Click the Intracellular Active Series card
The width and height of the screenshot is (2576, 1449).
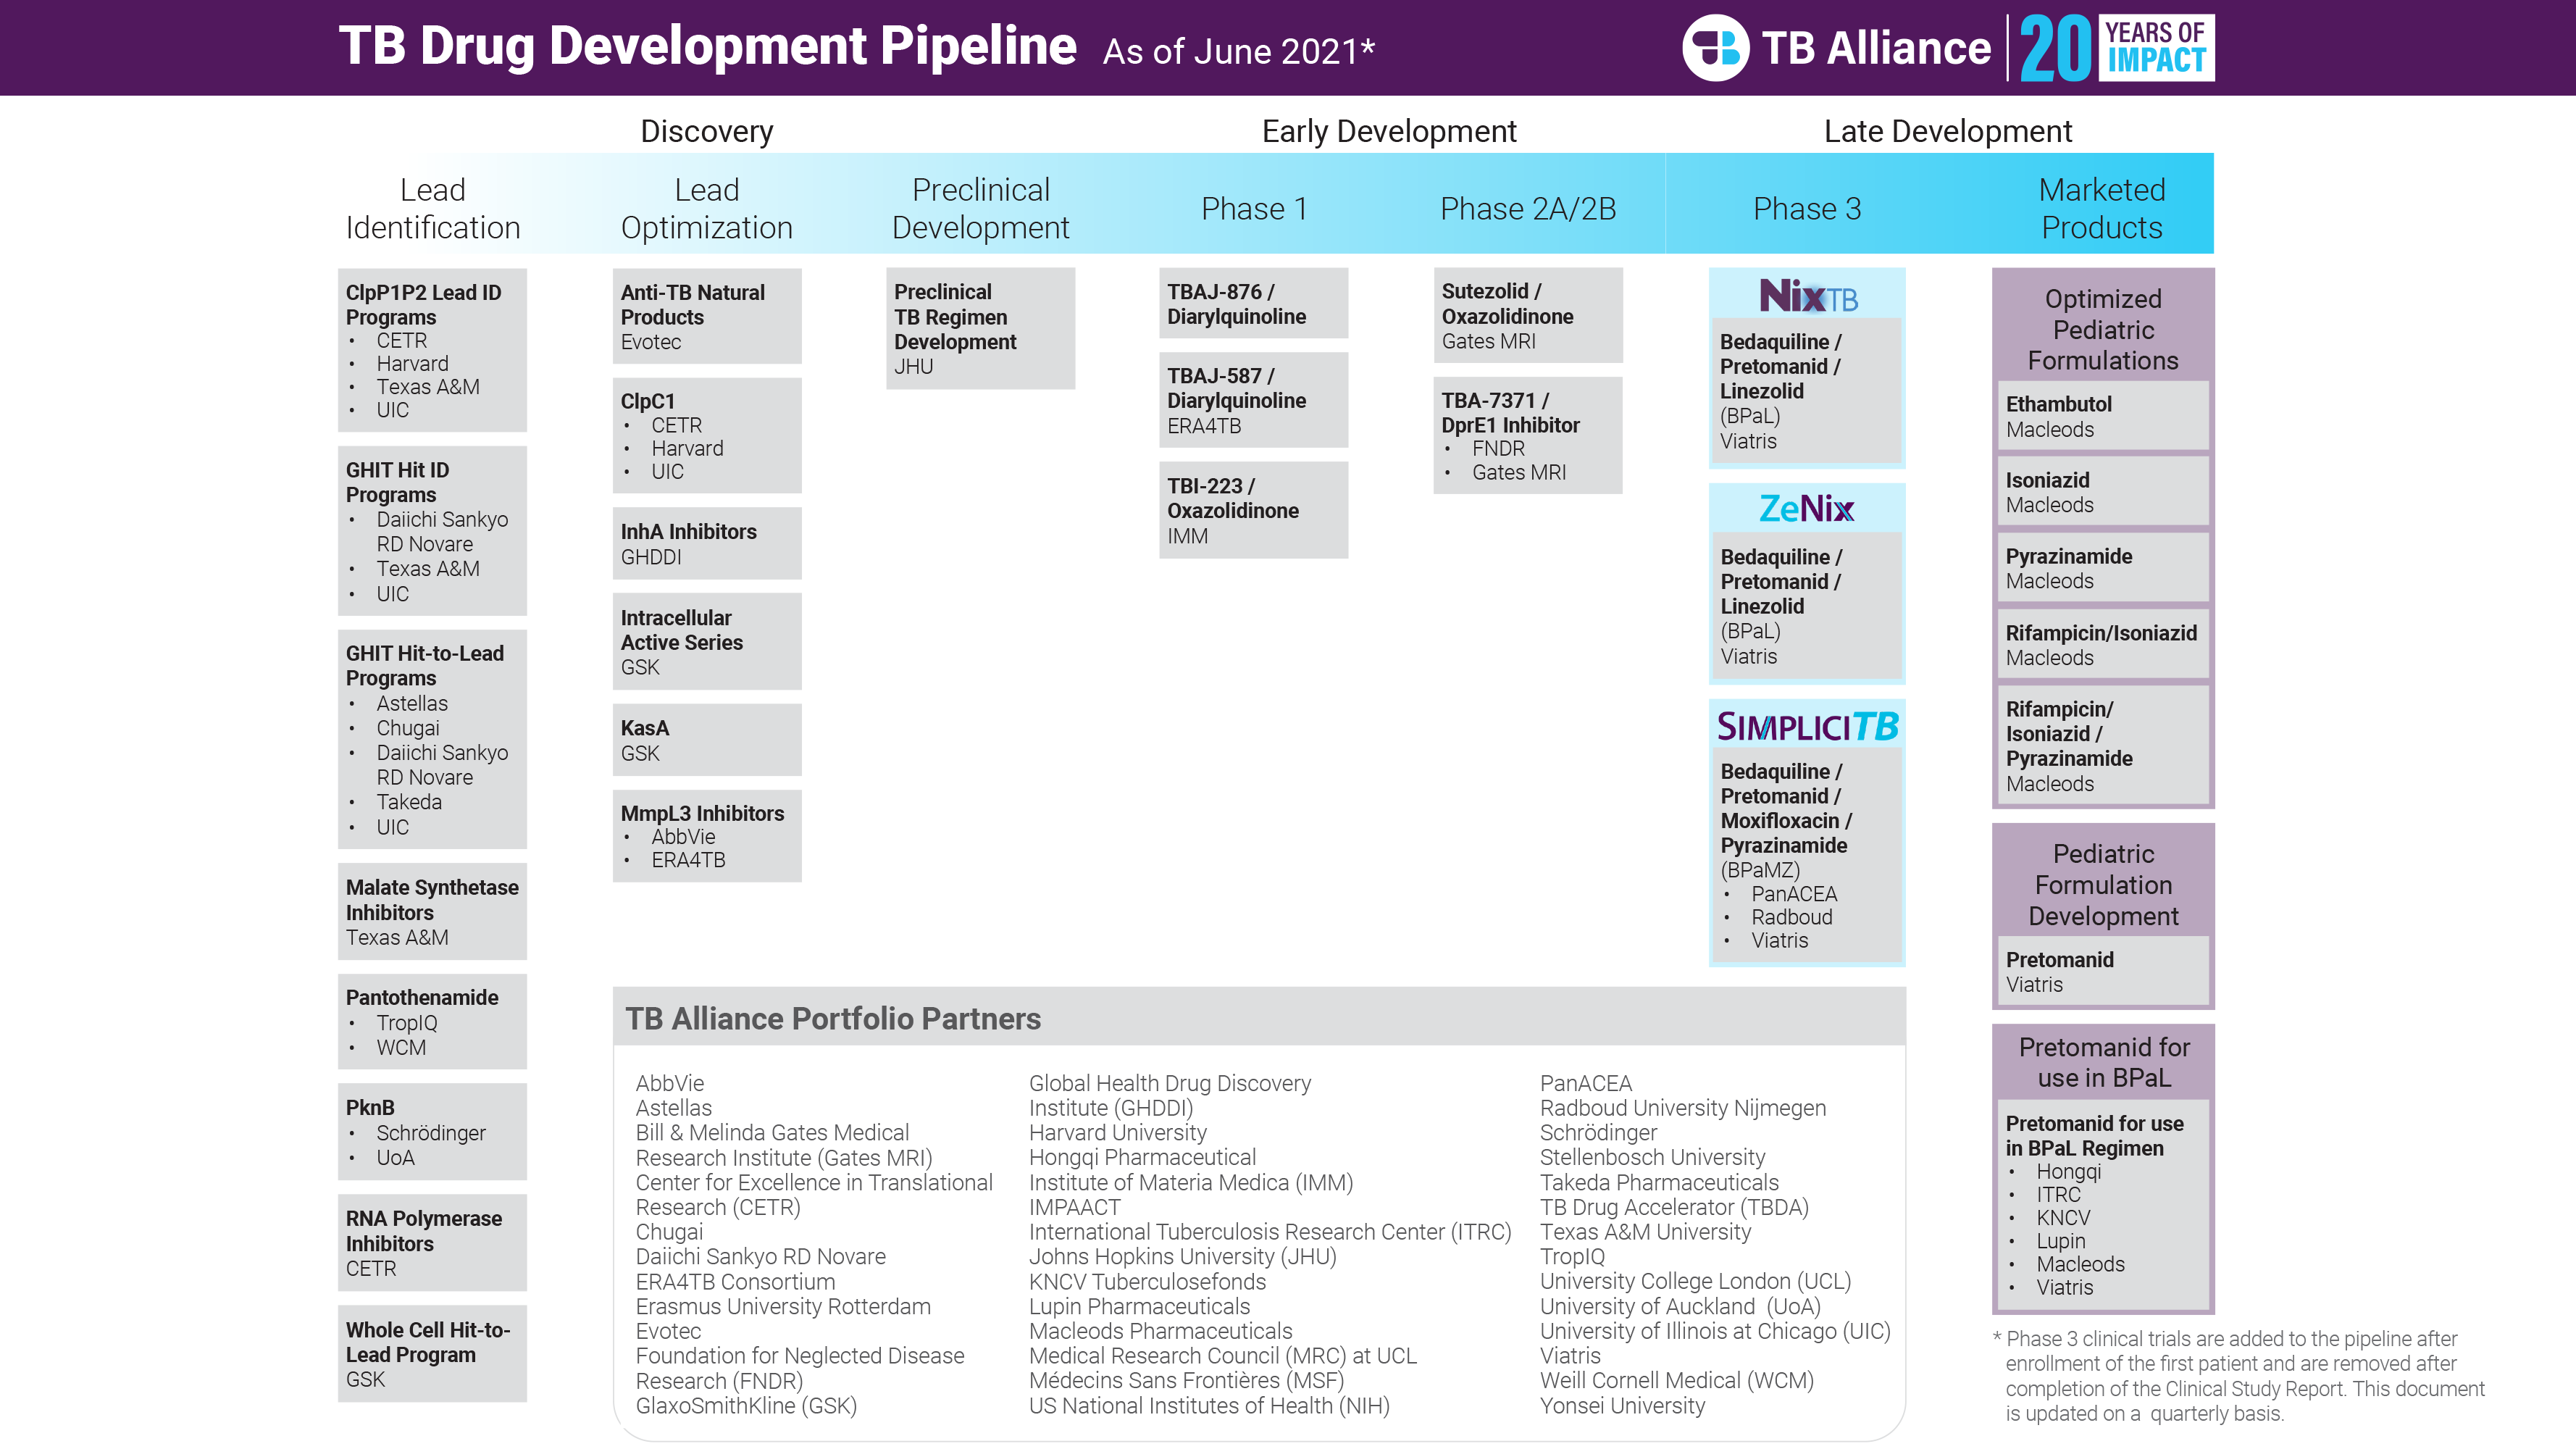(707, 641)
